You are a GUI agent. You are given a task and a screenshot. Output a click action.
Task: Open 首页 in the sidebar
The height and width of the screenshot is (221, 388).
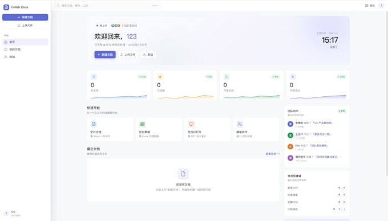[25, 42]
